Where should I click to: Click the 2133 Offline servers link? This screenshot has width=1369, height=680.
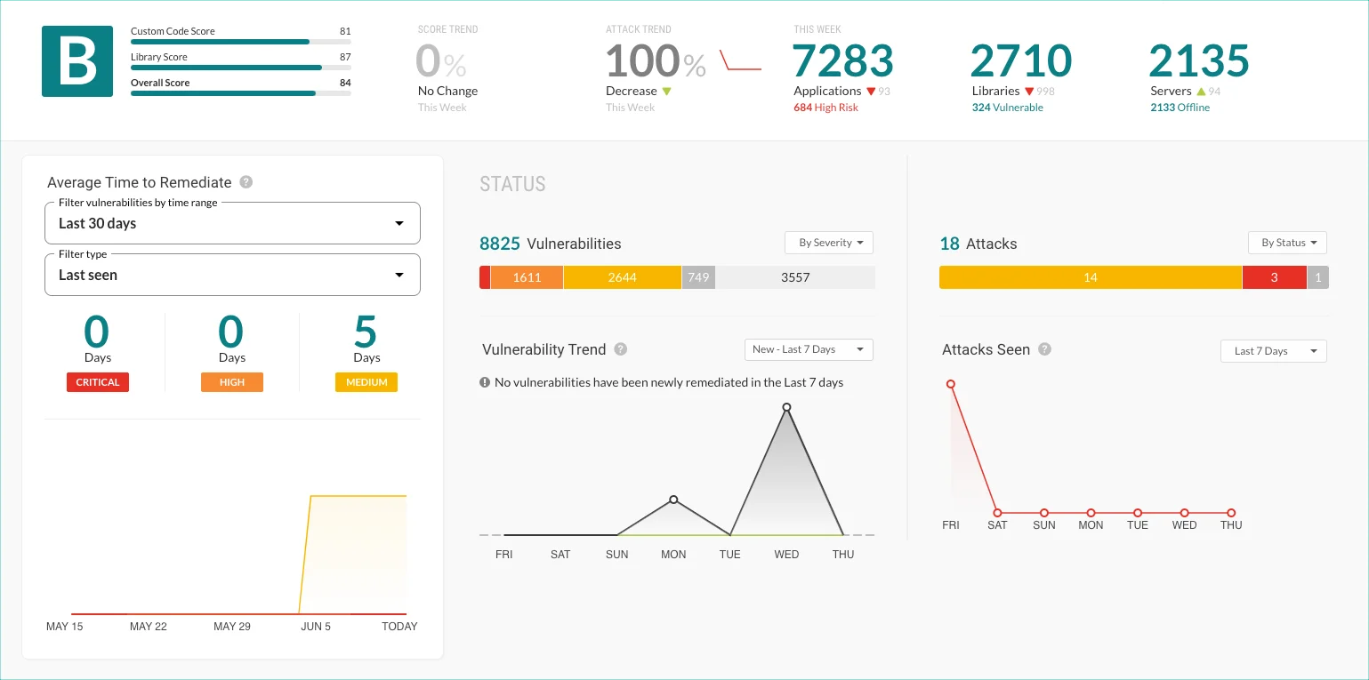[1180, 107]
